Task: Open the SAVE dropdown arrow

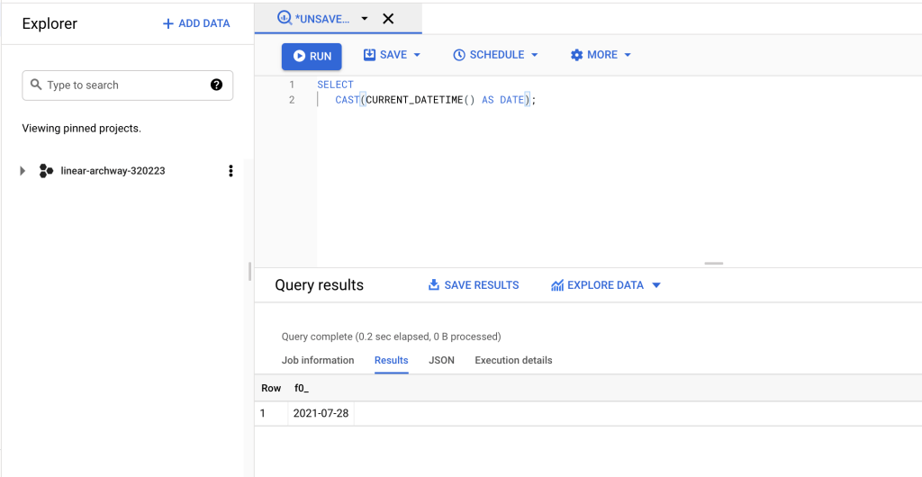Action: tap(418, 55)
